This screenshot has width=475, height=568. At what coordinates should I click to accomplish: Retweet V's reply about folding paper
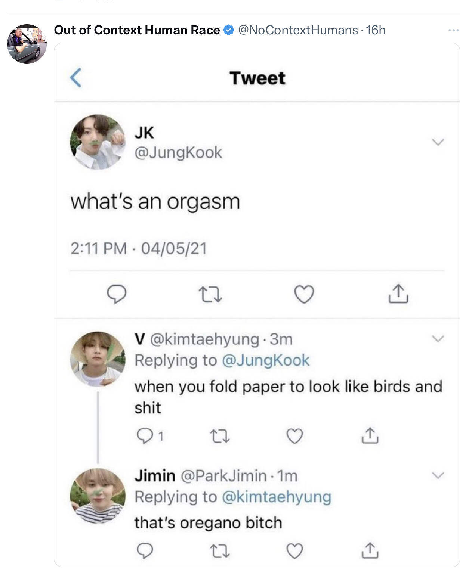(220, 436)
